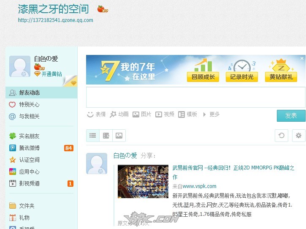
Task: Open 特别关心 with the heart icon
Action: tap(41, 104)
